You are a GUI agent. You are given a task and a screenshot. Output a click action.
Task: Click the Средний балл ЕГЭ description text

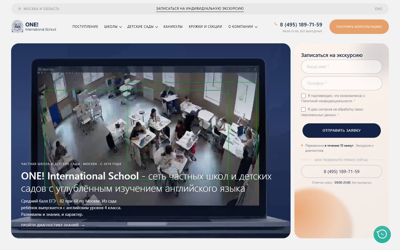coord(71,208)
